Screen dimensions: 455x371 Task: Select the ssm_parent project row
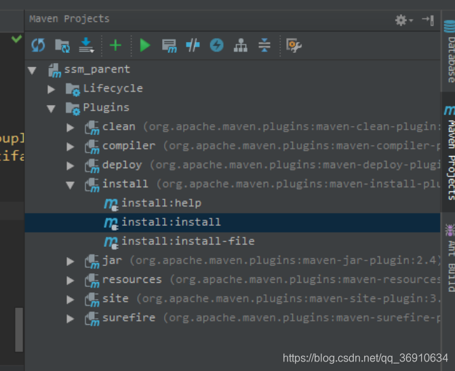(233, 70)
